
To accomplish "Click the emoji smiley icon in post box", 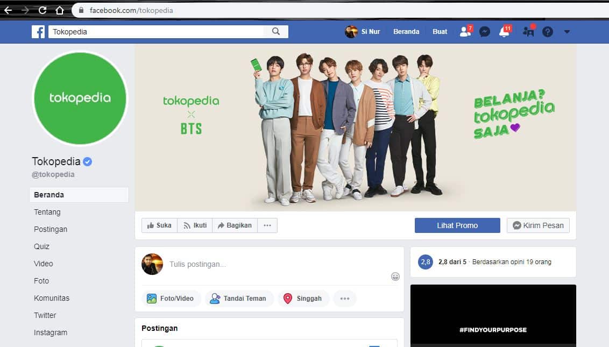I will pyautogui.click(x=395, y=277).
